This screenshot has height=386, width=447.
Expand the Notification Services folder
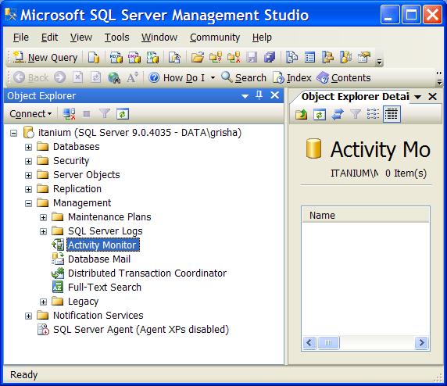[28, 316]
